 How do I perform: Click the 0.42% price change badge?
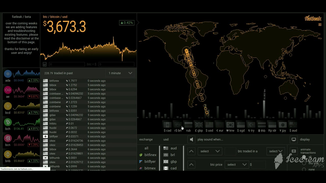[127, 23]
